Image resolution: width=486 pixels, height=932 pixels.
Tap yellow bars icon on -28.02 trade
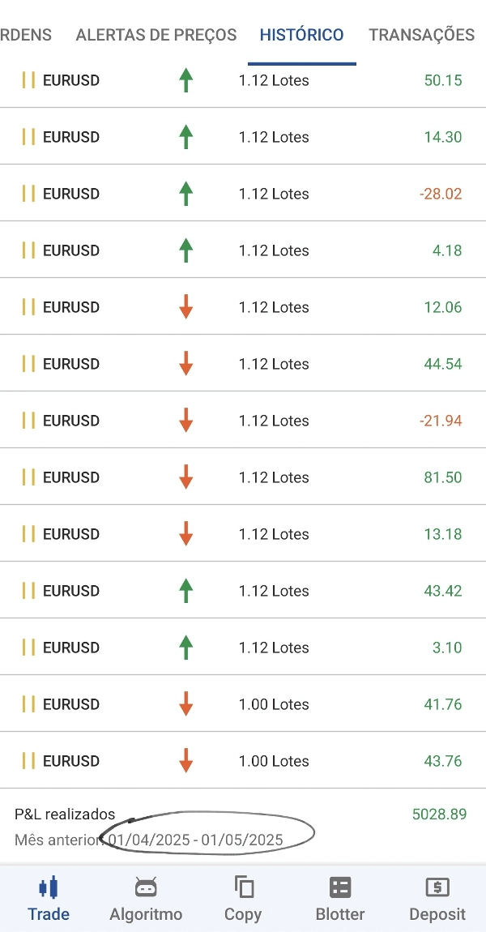tap(28, 194)
